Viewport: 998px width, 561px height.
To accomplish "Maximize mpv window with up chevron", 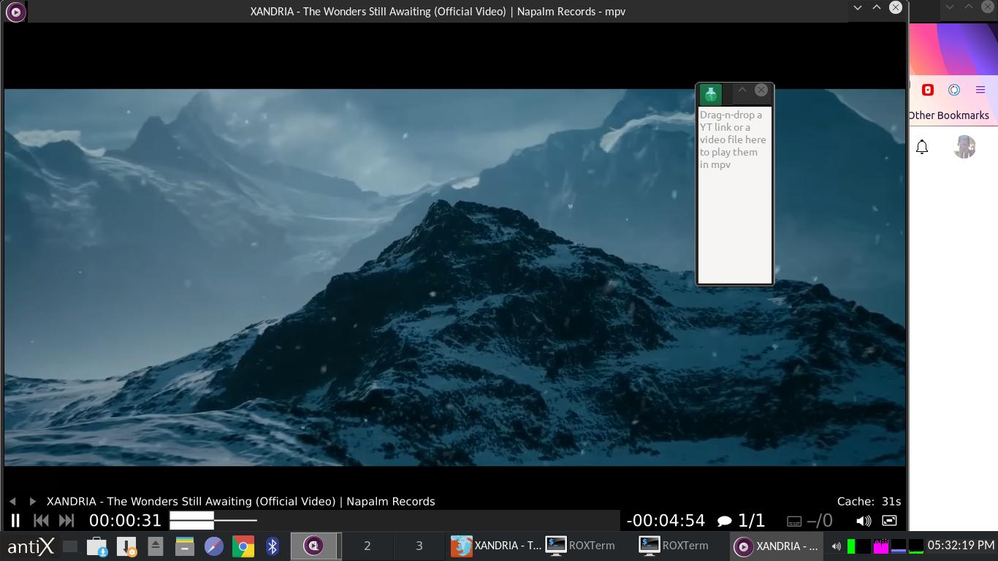I will tap(877, 7).
